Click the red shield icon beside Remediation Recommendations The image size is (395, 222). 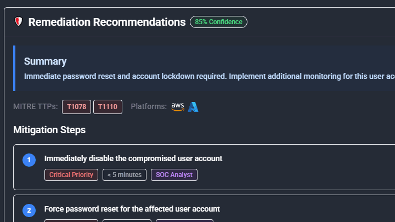(19, 21)
